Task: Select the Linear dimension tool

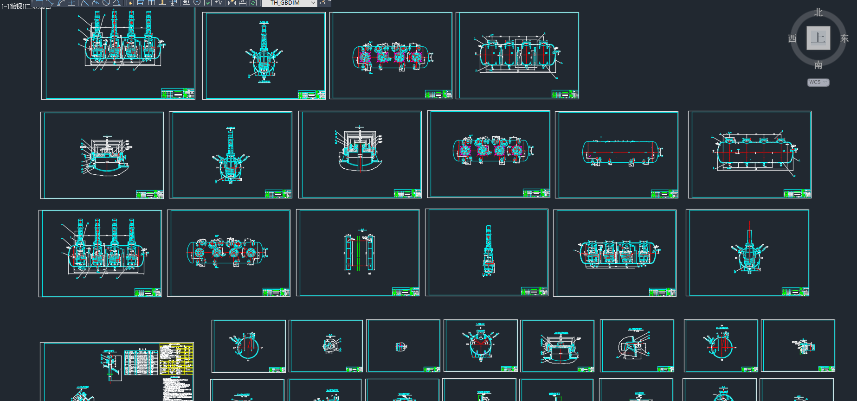Action: click(x=39, y=2)
